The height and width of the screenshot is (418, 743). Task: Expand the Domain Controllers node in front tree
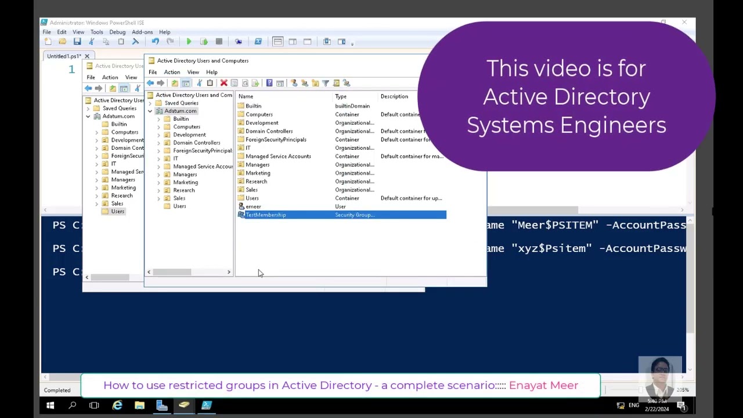coord(159,143)
